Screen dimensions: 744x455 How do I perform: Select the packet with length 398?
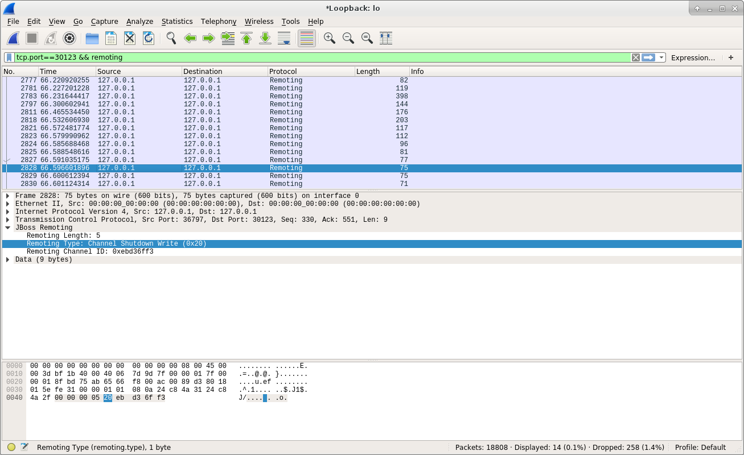pyautogui.click(x=372, y=96)
